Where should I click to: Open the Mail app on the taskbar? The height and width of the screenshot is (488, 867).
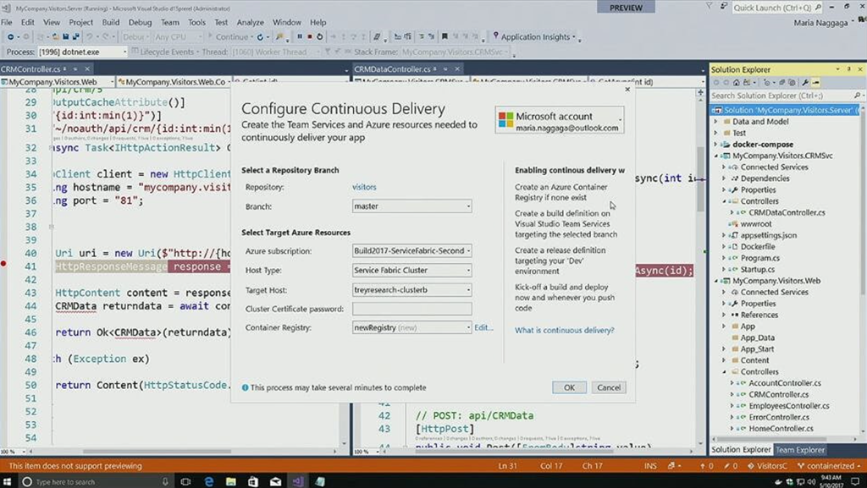(x=275, y=481)
